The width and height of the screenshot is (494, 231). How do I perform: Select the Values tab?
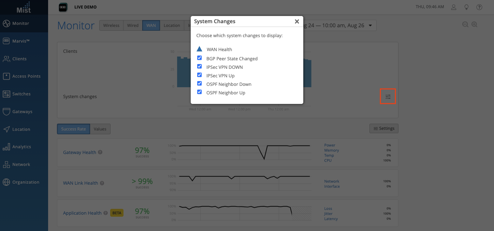point(100,129)
